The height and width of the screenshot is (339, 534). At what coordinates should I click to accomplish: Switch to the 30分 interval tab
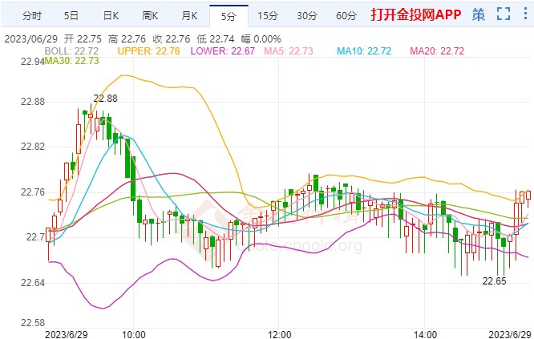click(307, 16)
